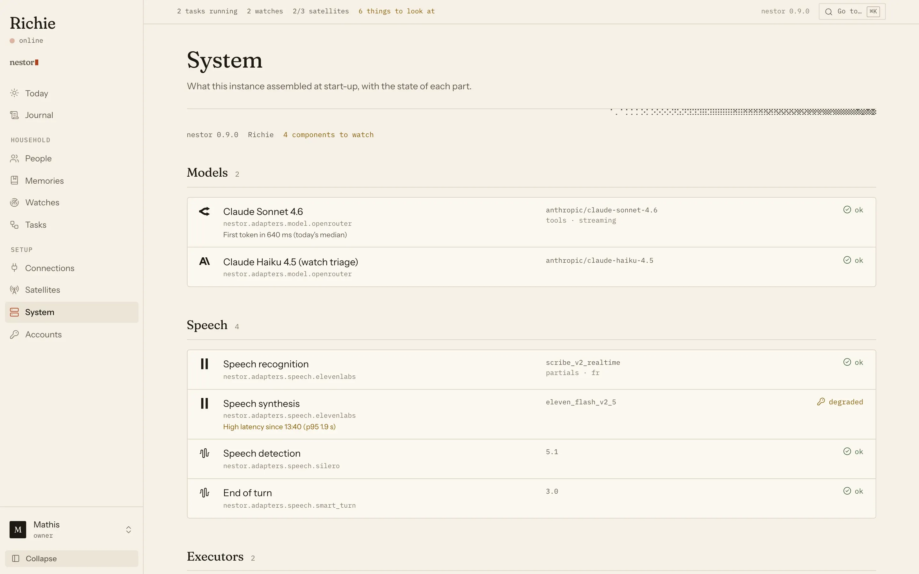919x574 pixels.
Task: Click '6 things to look at' link
Action: click(x=396, y=11)
